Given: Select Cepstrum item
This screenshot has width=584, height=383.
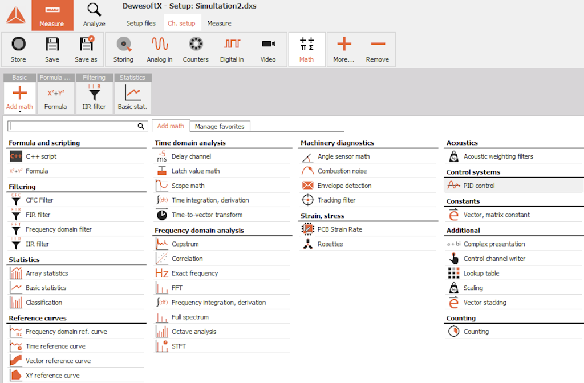Looking at the screenshot, I should coord(222,244).
